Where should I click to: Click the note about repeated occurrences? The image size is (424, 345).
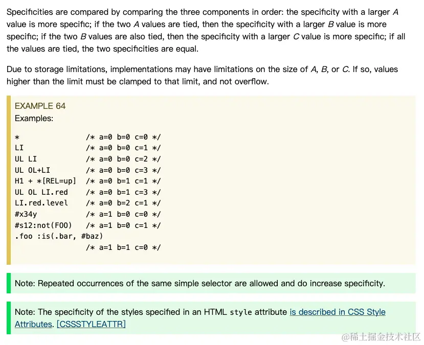200,283
